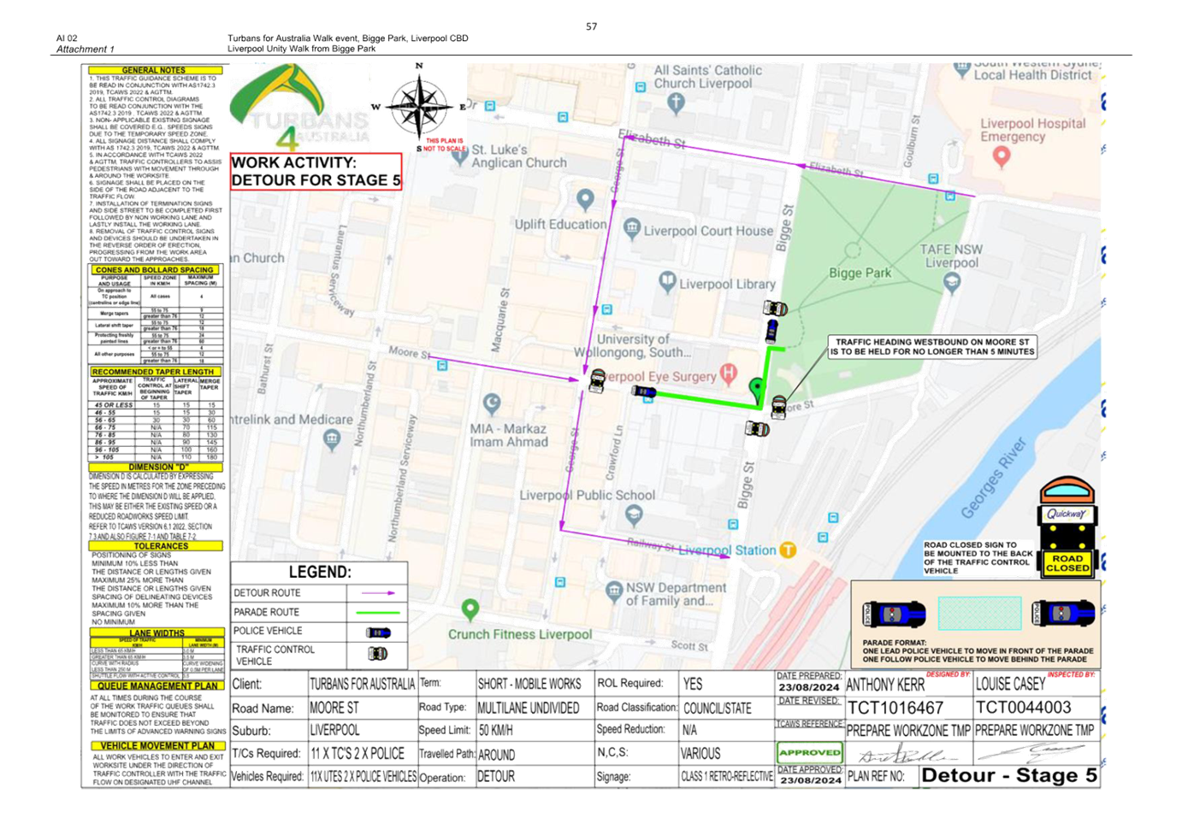Select the All Saints' Catholic Church map pin

pos(676,103)
